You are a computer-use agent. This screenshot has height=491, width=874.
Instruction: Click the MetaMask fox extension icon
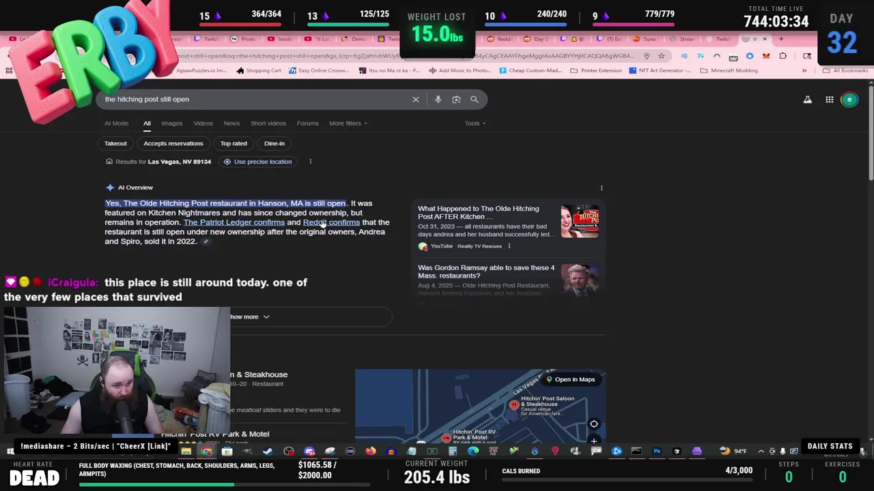pos(766,56)
